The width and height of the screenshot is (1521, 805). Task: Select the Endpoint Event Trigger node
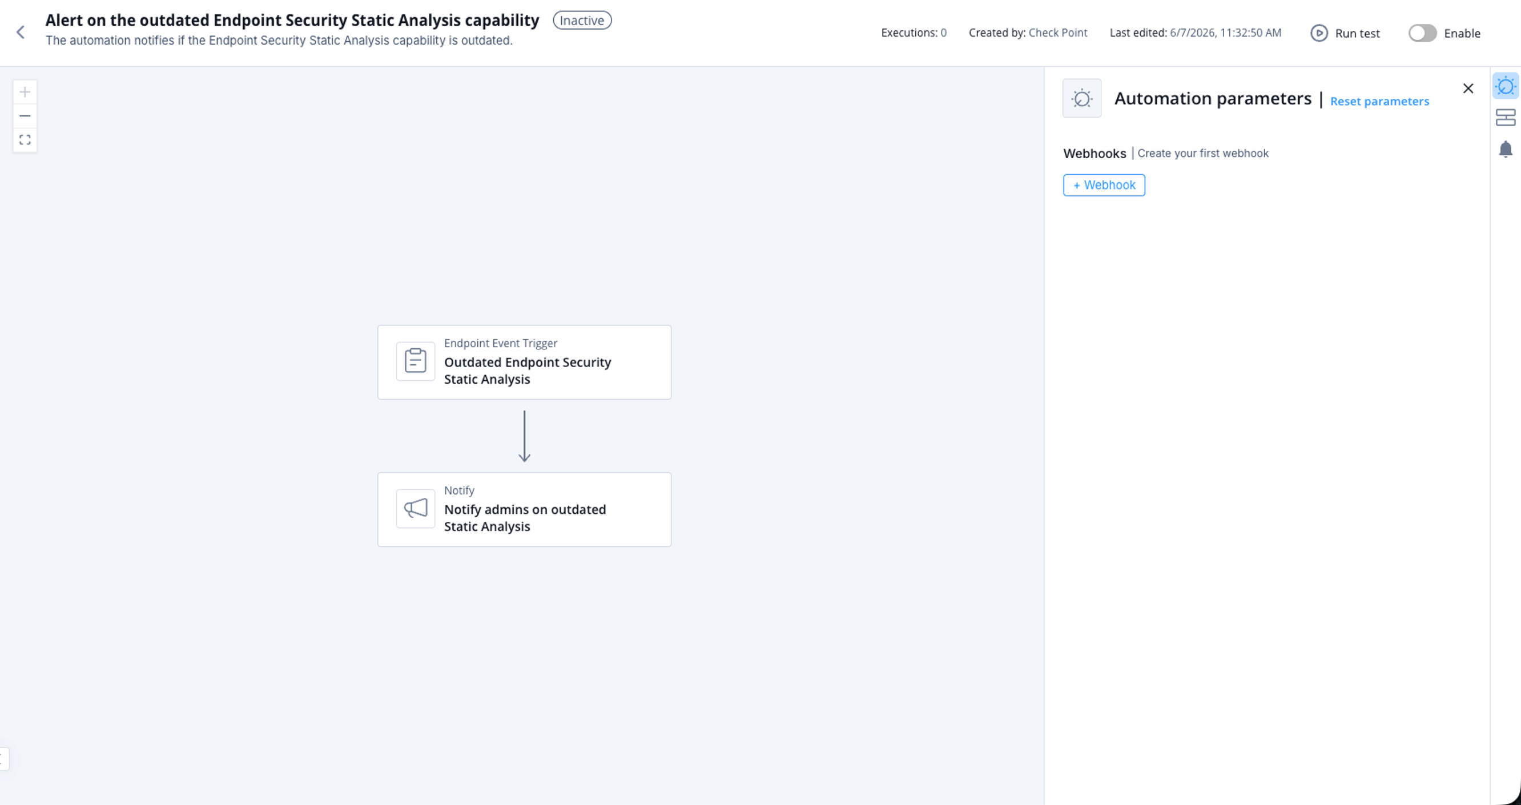(524, 362)
